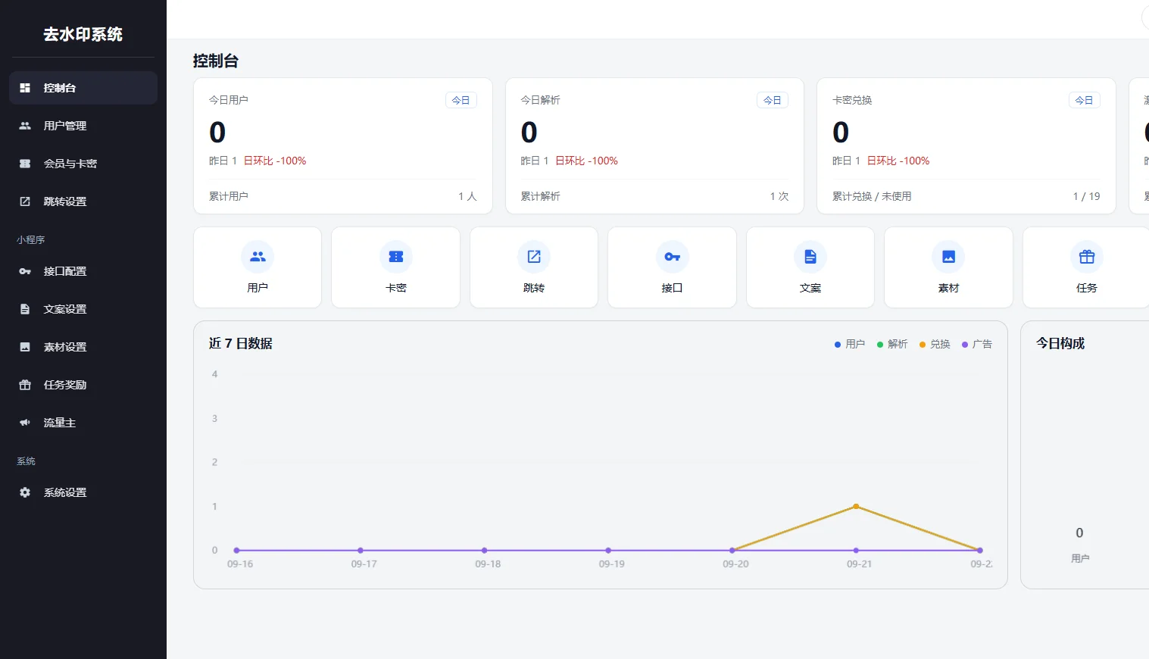The width and height of the screenshot is (1149, 659).
Task: Open the 用户 quick shortcut icon
Action: click(258, 257)
